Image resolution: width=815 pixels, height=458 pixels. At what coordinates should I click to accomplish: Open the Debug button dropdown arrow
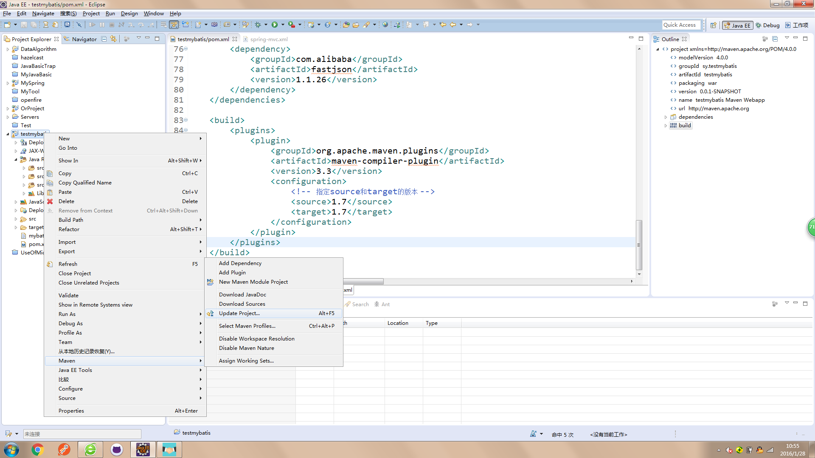click(266, 25)
